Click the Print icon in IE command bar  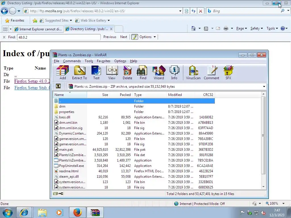click(x=226, y=28)
